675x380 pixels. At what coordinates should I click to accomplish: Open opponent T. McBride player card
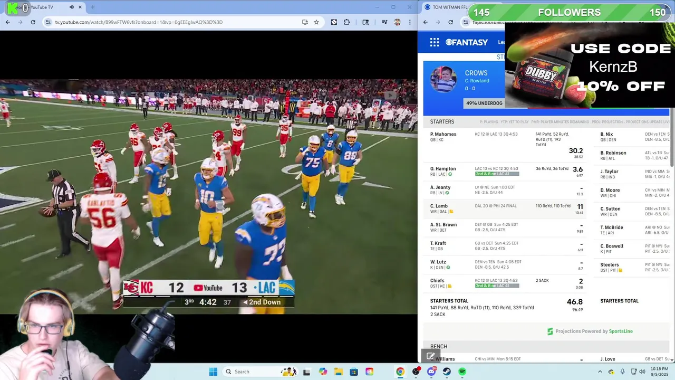point(612,227)
